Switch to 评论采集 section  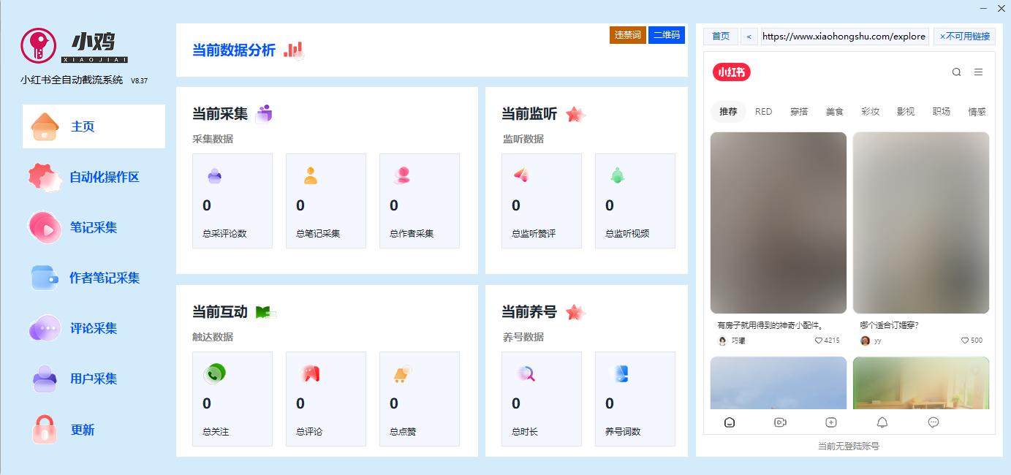pyautogui.click(x=94, y=328)
